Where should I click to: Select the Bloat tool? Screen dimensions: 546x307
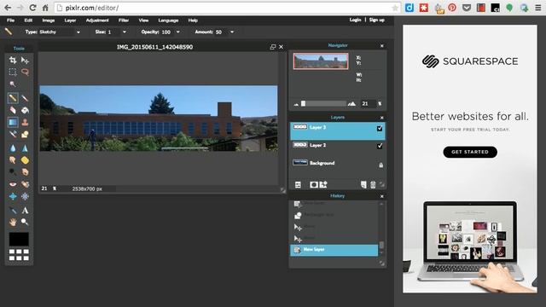coord(13,196)
